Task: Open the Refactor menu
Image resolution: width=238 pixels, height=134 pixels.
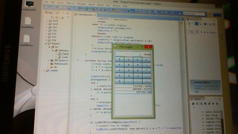Action: [x=71, y=3]
